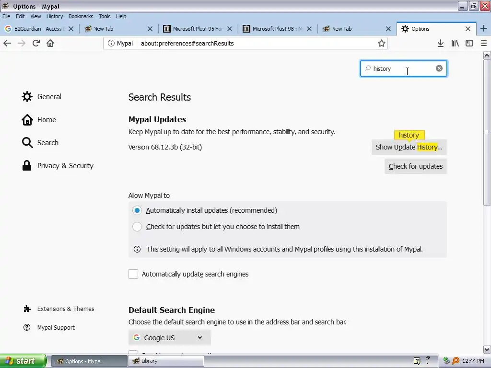Open the Help menu
This screenshot has height=368, width=491.
pos(121,16)
